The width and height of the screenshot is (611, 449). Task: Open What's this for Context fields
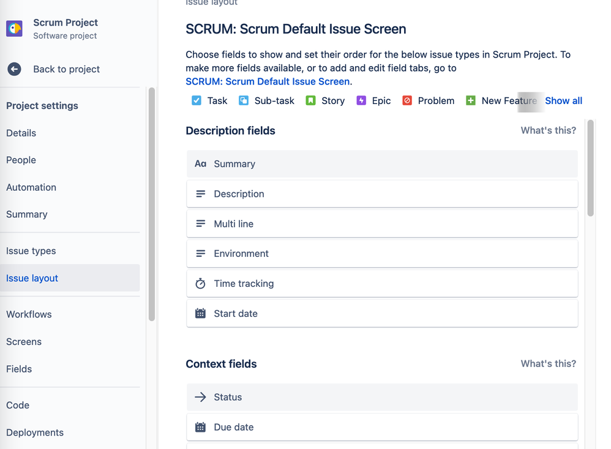(x=548, y=364)
